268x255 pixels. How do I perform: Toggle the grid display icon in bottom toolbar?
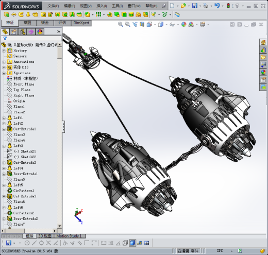[111, 243]
